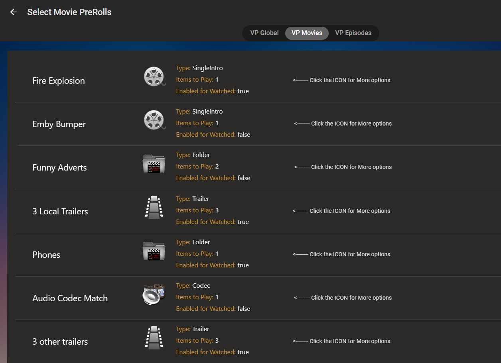Screen dimensions: 501x363
Task: Click Fire Explosion Type: SingleIntro line
Action: pyautogui.click(x=199, y=68)
